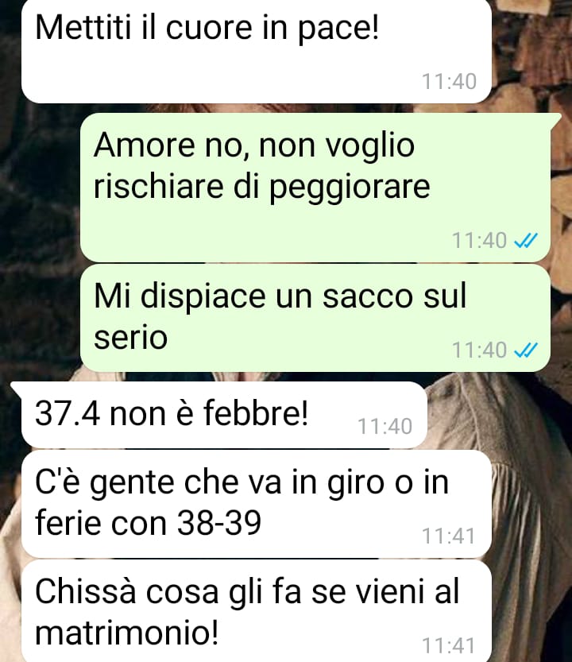This screenshot has width=572, height=662.
Task: Click 11:40 timestamp of 'Mi dispiace' message
Action: [x=479, y=350]
